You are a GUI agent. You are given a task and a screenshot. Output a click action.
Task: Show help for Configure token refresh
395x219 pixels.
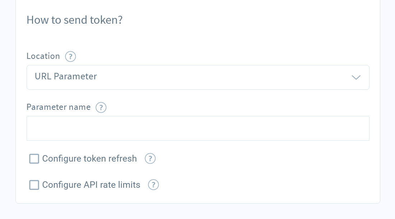(150, 159)
